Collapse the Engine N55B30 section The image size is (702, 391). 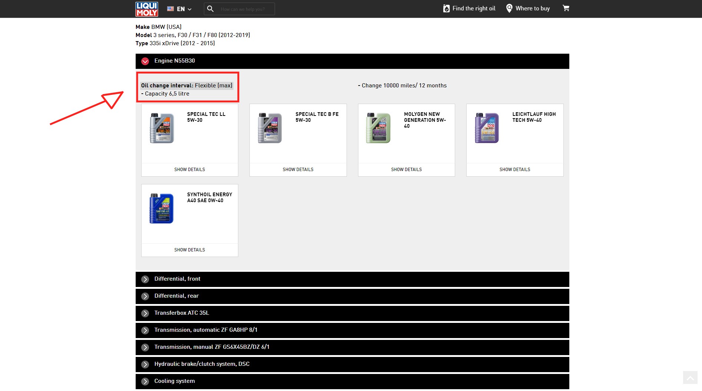[352, 61]
